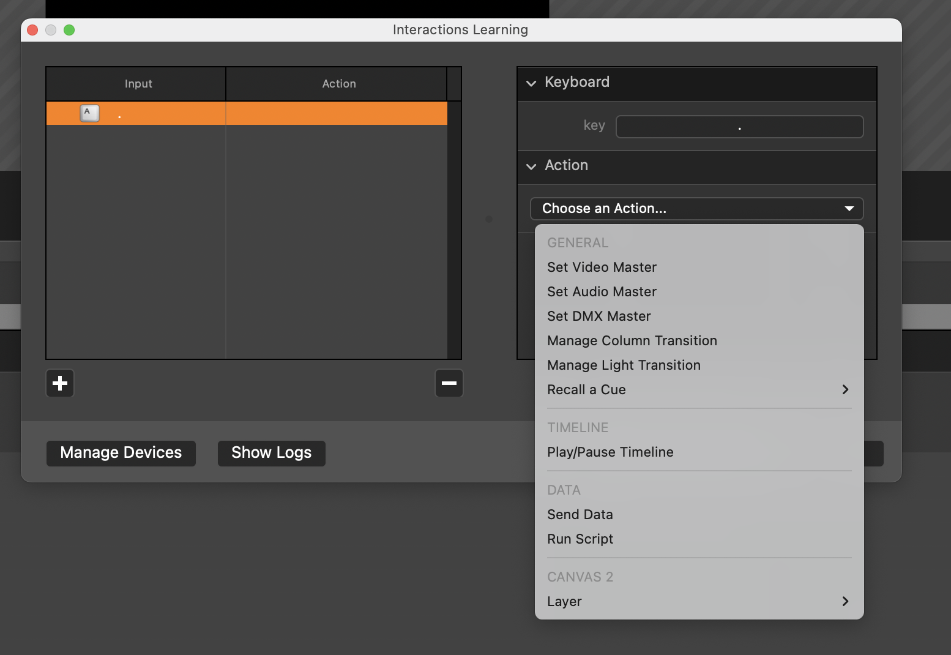Click the keyboard key icon in orange row
Image resolution: width=951 pixels, height=655 pixels.
coord(90,113)
